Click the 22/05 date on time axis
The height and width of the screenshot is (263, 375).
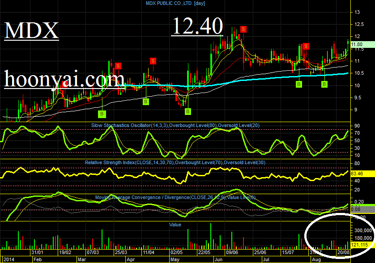coord(204,252)
